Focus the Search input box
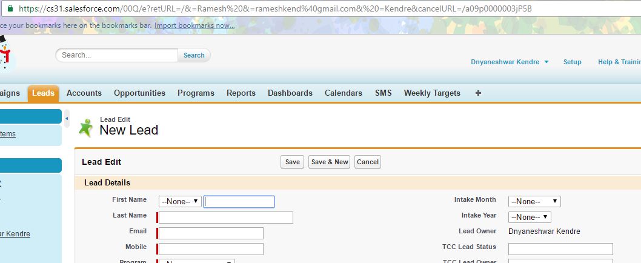The image size is (641, 263). click(x=117, y=55)
